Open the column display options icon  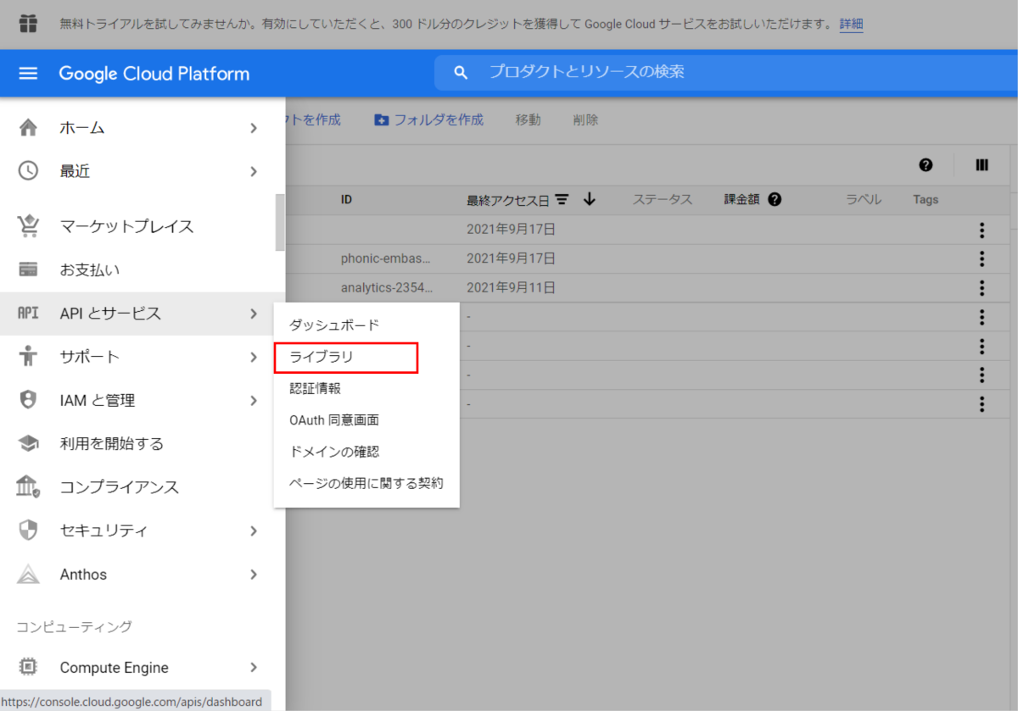982,165
